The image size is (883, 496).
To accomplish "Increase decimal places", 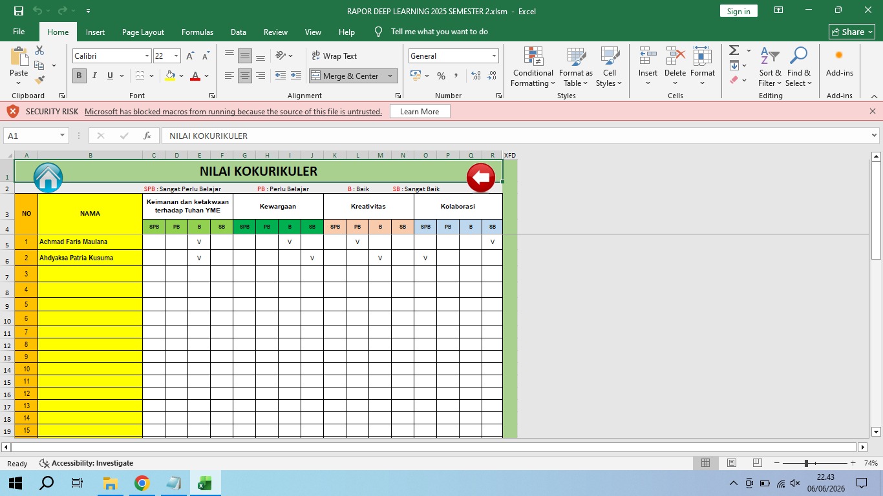I will coord(476,76).
